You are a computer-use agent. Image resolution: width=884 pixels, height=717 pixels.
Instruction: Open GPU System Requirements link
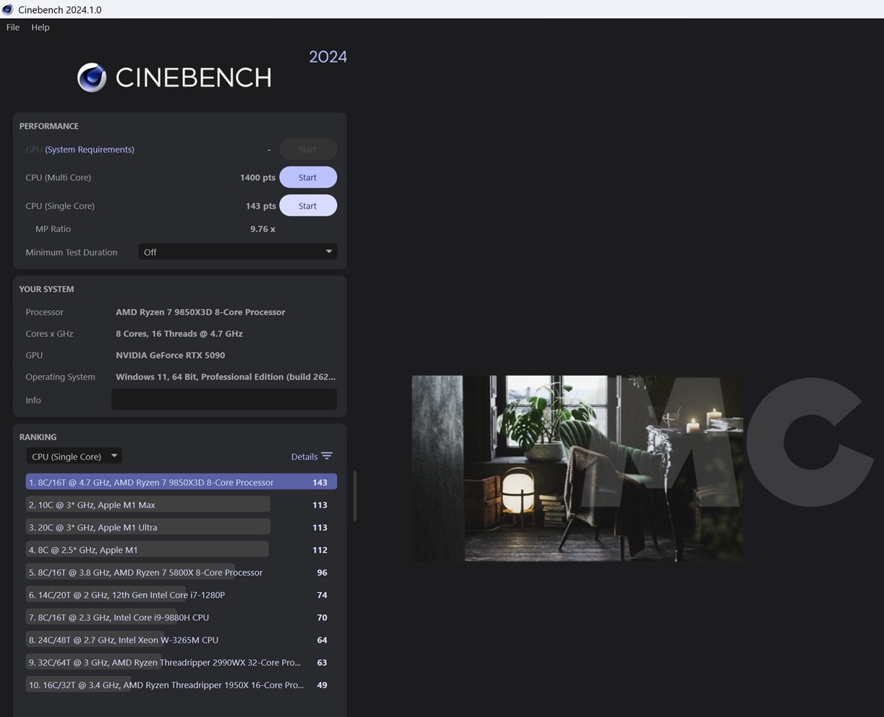89,150
